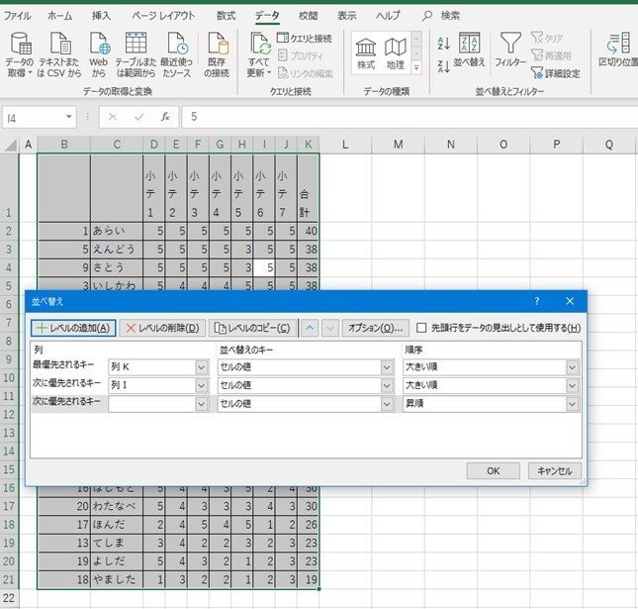Click formula bar cancel X icon
This screenshot has height=609, width=638.
coord(113,117)
